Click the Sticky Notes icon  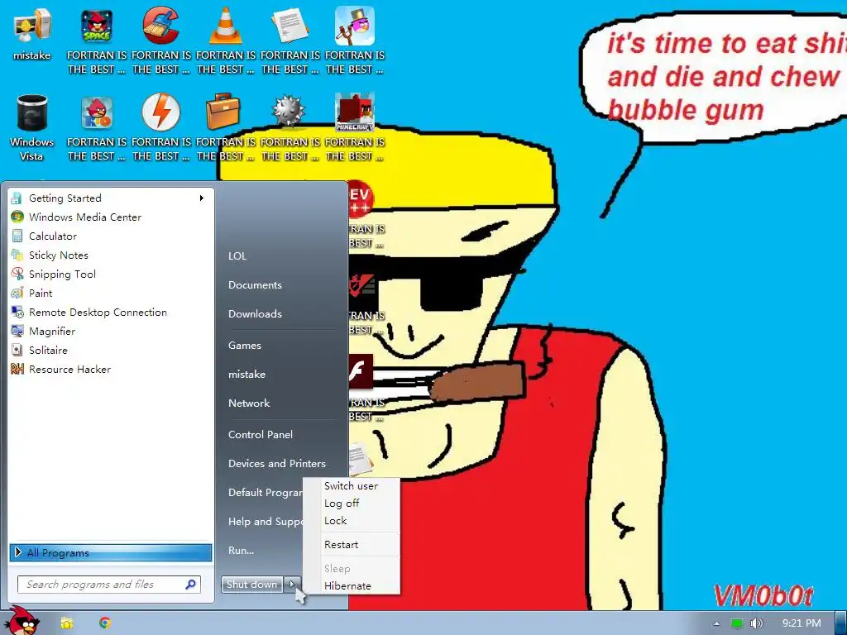(17, 255)
